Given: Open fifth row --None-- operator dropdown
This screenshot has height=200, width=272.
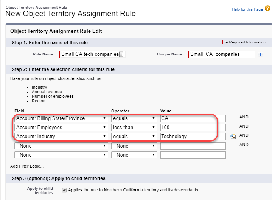Looking at the screenshot, I should pyautogui.click(x=134, y=155).
